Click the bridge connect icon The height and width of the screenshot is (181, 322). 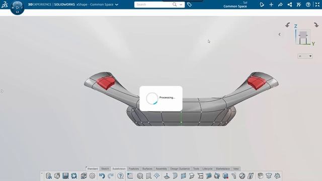[200, 176]
